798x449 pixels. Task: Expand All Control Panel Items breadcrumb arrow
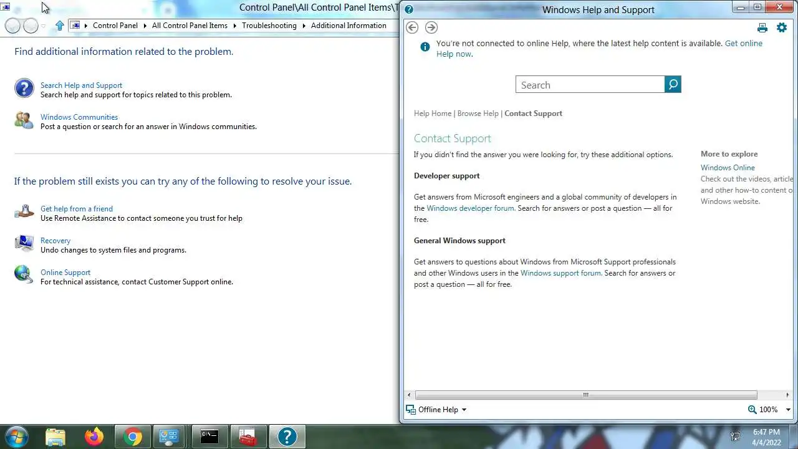[x=234, y=26]
